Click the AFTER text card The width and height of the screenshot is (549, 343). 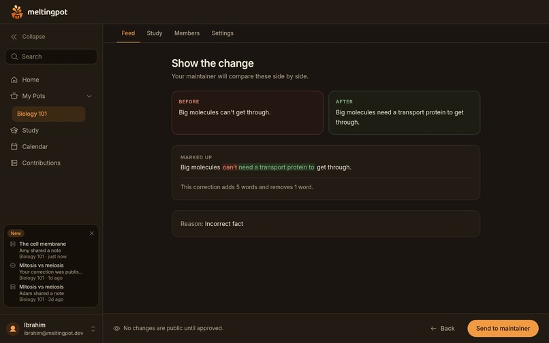coord(404,113)
